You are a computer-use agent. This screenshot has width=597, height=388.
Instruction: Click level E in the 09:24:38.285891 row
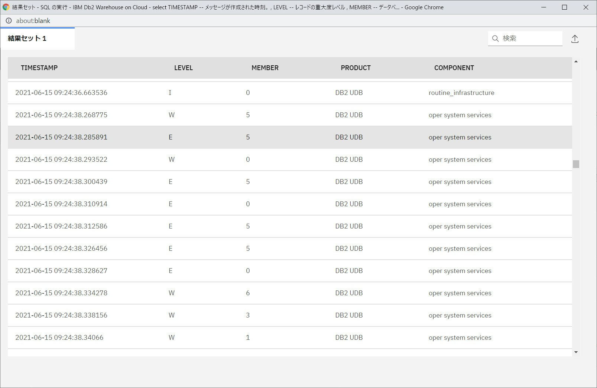pyautogui.click(x=171, y=137)
